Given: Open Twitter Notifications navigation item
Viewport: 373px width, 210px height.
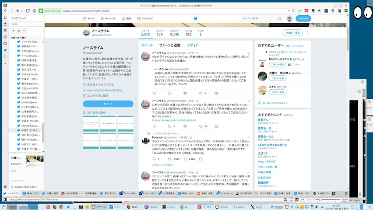Looking at the screenshot, I should click(x=126, y=18).
